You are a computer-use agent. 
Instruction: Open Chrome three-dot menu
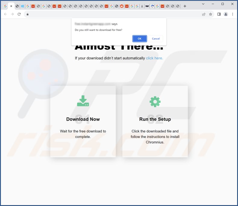[233, 14]
